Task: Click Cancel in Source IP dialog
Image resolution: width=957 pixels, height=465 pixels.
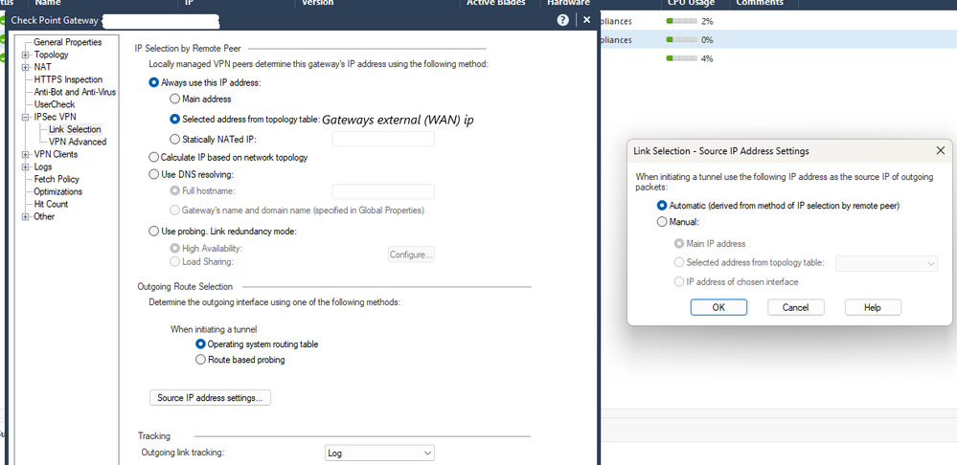Action: coord(795,307)
